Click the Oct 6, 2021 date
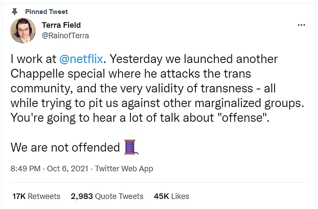This screenshot has height=209, width=318. (x=67, y=169)
